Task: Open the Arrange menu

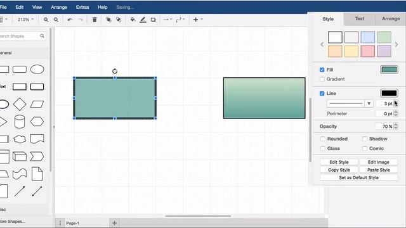Action: click(x=59, y=7)
